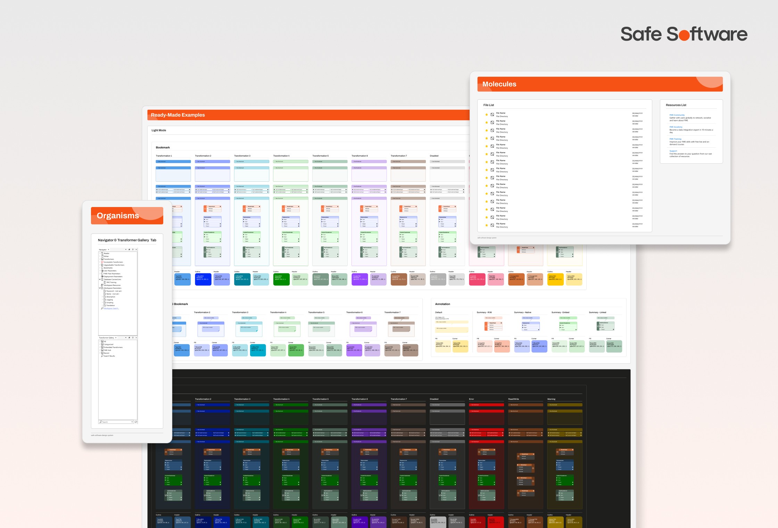Click the refresh icon beside the search box

point(136,422)
